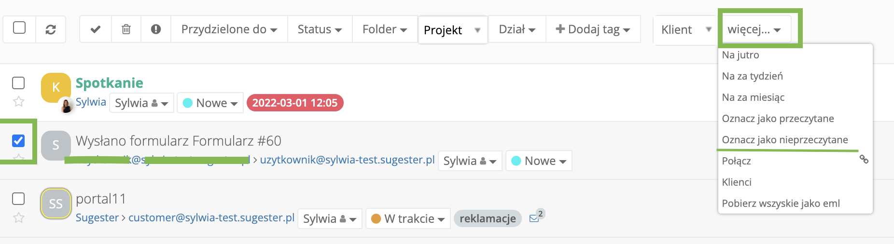
Task: Toggle the select-all checkbox in toolbar
Action: (x=19, y=27)
